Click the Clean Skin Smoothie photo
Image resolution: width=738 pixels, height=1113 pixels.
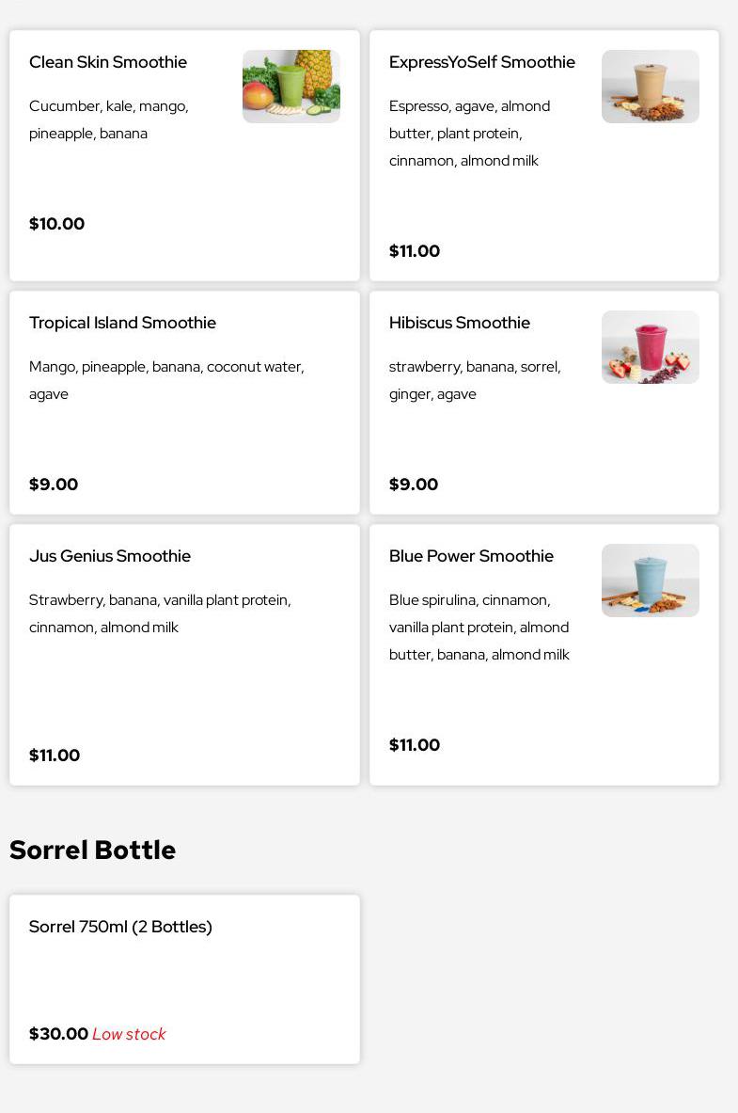tap(290, 87)
